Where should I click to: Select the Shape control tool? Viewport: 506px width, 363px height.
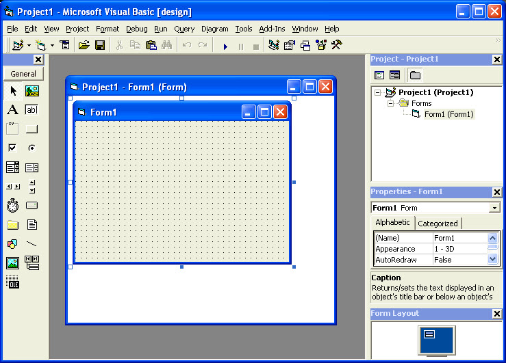[12, 244]
